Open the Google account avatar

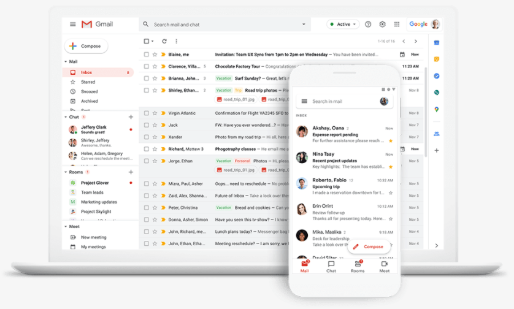coord(435,24)
